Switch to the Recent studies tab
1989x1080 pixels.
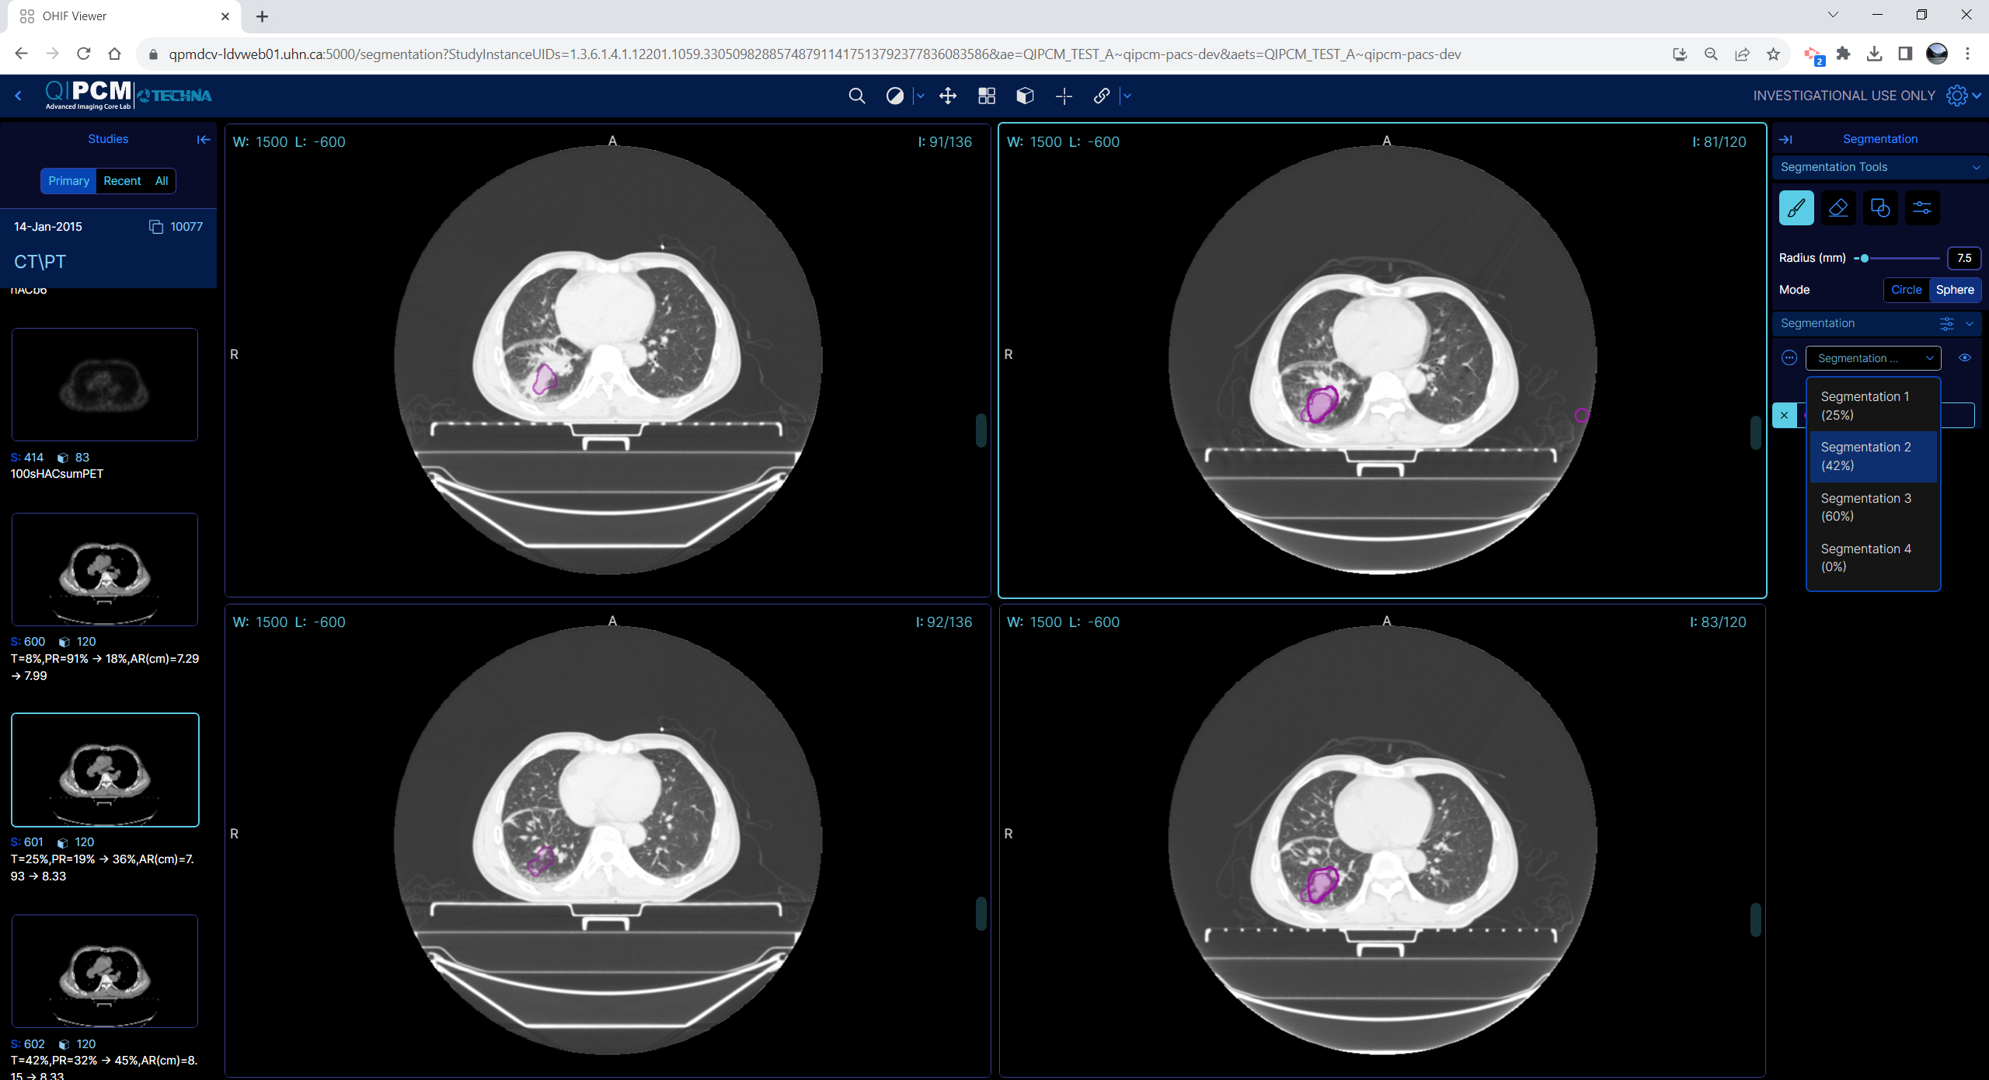coord(122,181)
